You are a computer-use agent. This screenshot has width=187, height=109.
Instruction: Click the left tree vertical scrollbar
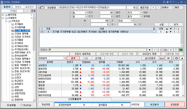click(x=34, y=58)
